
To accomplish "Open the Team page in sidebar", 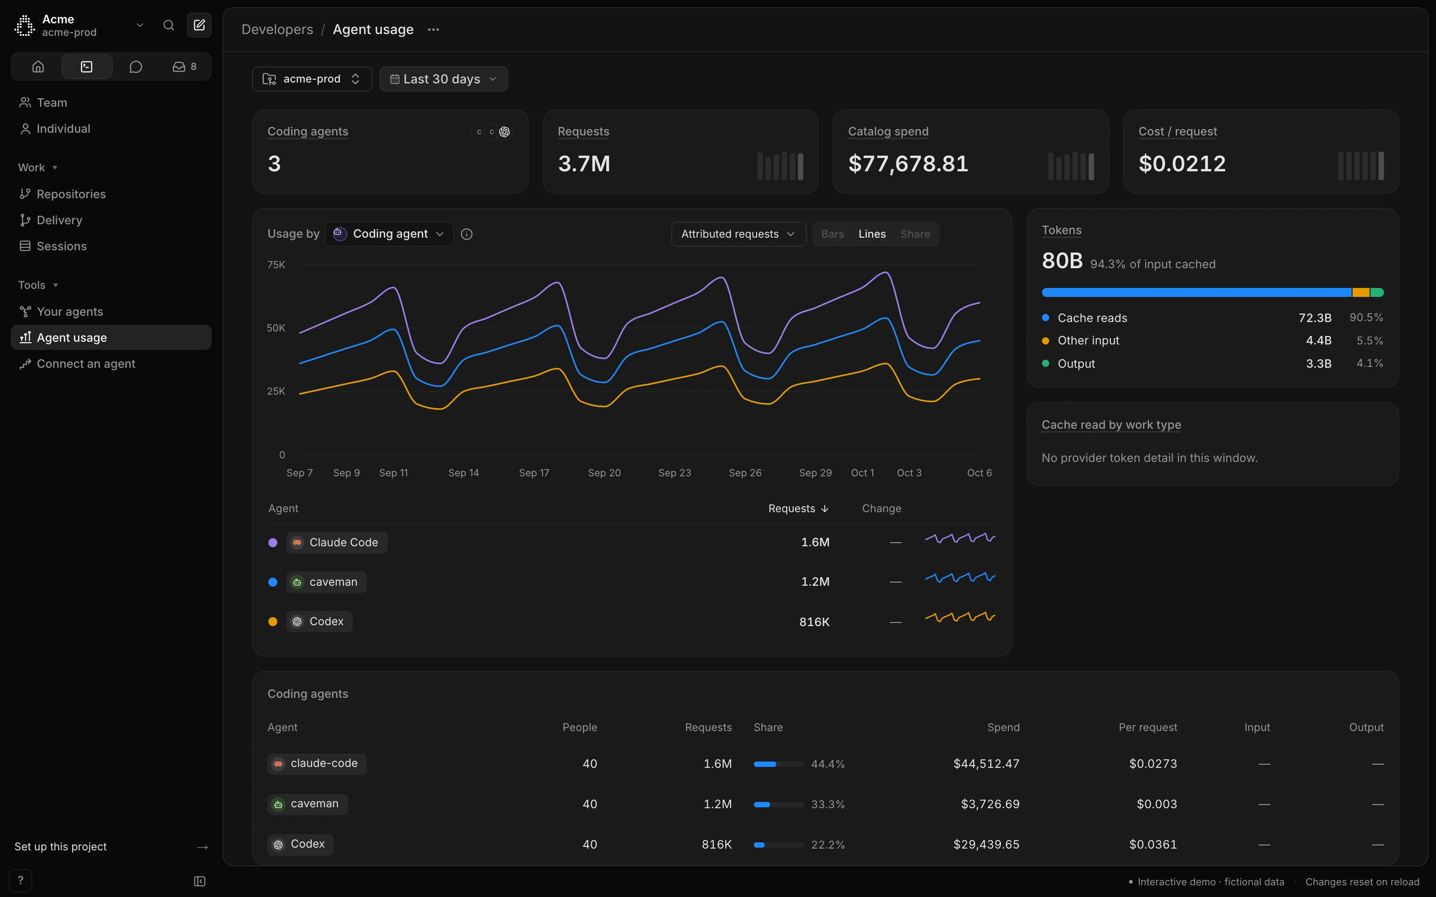I will tap(111, 103).
